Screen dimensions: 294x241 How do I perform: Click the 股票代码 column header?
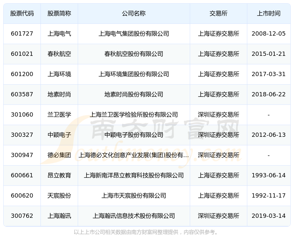coord(22,13)
